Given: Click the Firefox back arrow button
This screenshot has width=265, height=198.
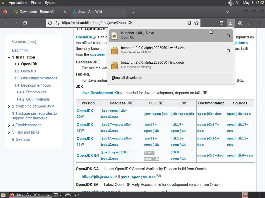Looking at the screenshot, I should [x=6, y=23].
